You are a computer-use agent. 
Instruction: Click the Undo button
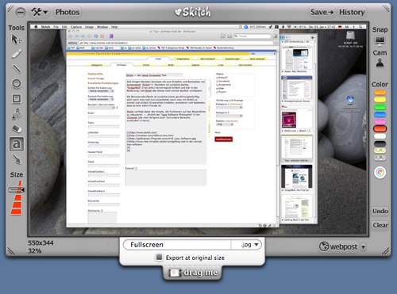click(x=380, y=211)
